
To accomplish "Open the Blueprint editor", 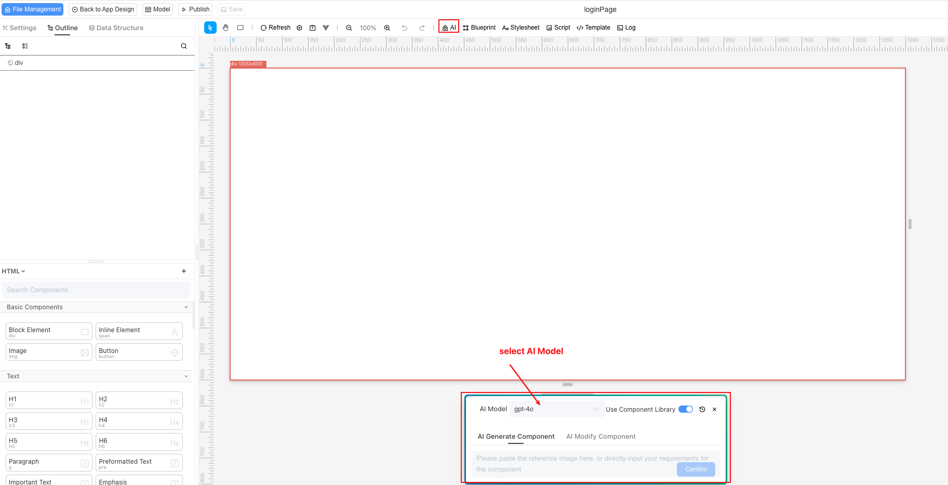I will tap(479, 28).
